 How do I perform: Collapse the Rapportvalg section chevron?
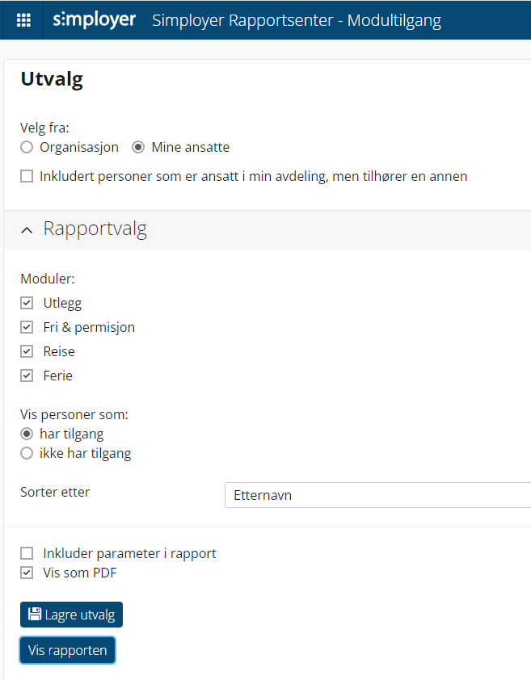(27, 230)
